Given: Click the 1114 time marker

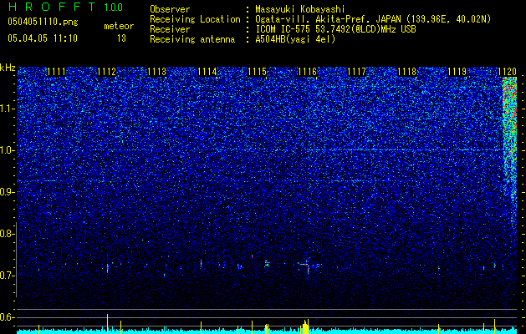Looking at the screenshot, I should point(207,72).
